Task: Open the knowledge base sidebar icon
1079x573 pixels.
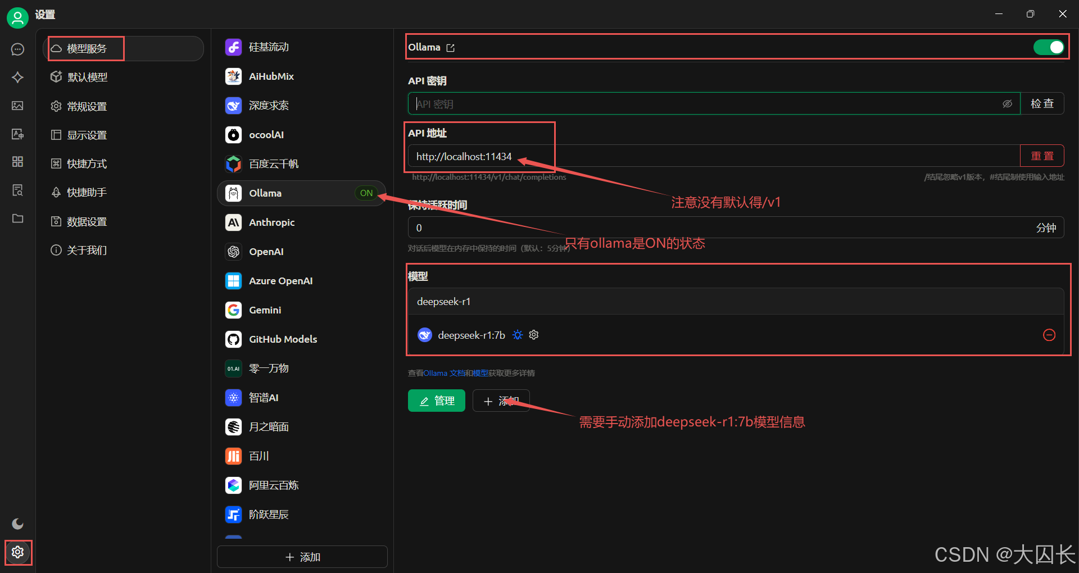Action: point(17,190)
